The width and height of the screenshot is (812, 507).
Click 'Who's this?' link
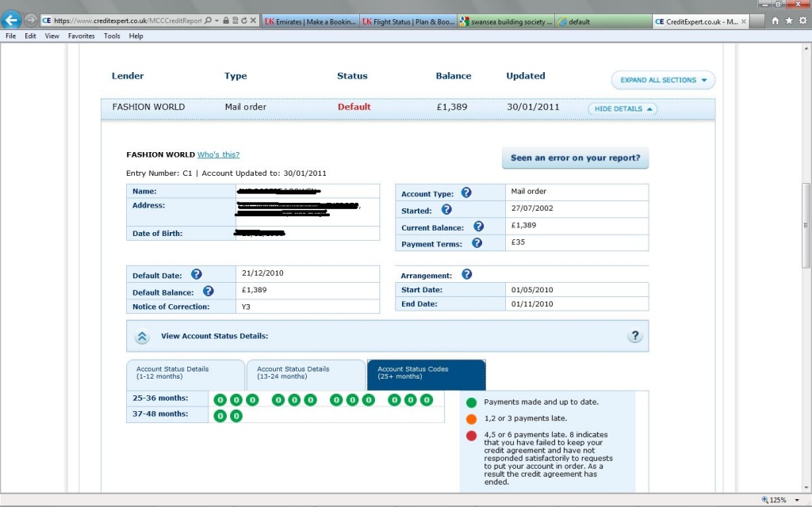coord(218,154)
